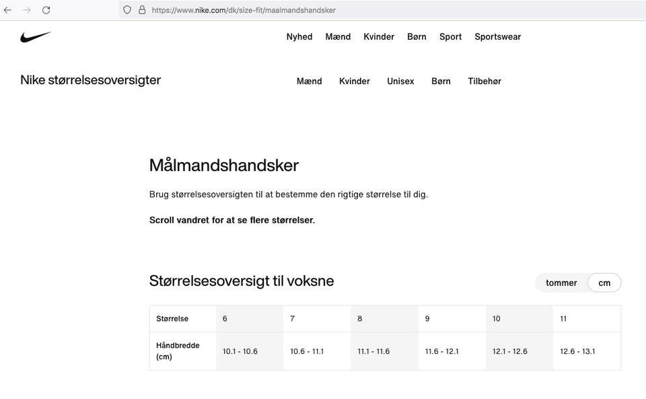Click the Håndbredde (cm) row header
The image size is (646, 399).
point(183,351)
